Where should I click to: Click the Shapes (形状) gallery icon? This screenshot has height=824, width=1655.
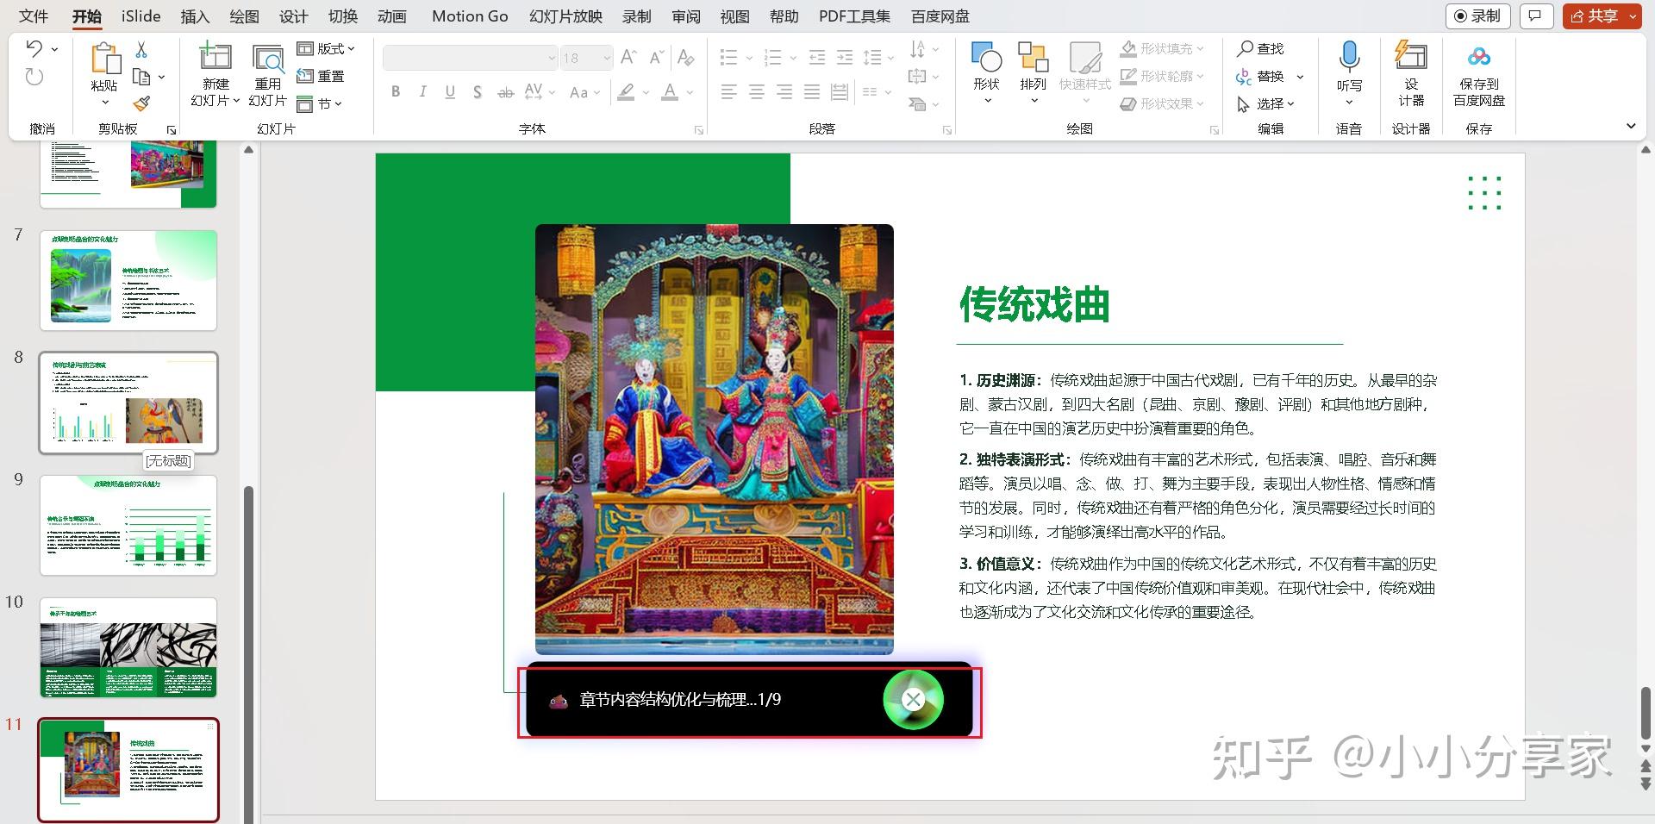pyautogui.click(x=986, y=57)
